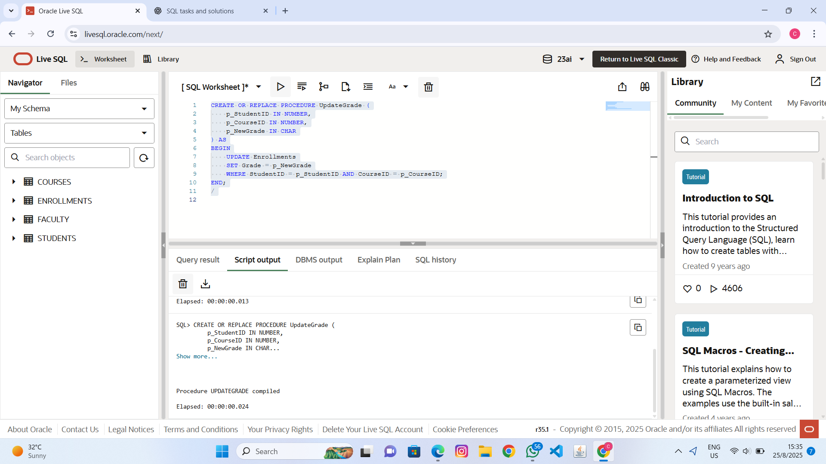Open the Files tab in navigator
This screenshot has height=464, width=826.
coord(69,83)
